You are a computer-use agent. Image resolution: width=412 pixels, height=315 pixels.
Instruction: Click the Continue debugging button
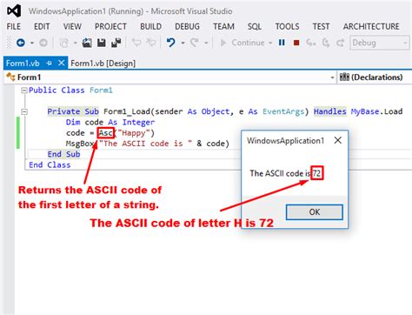[243, 43]
